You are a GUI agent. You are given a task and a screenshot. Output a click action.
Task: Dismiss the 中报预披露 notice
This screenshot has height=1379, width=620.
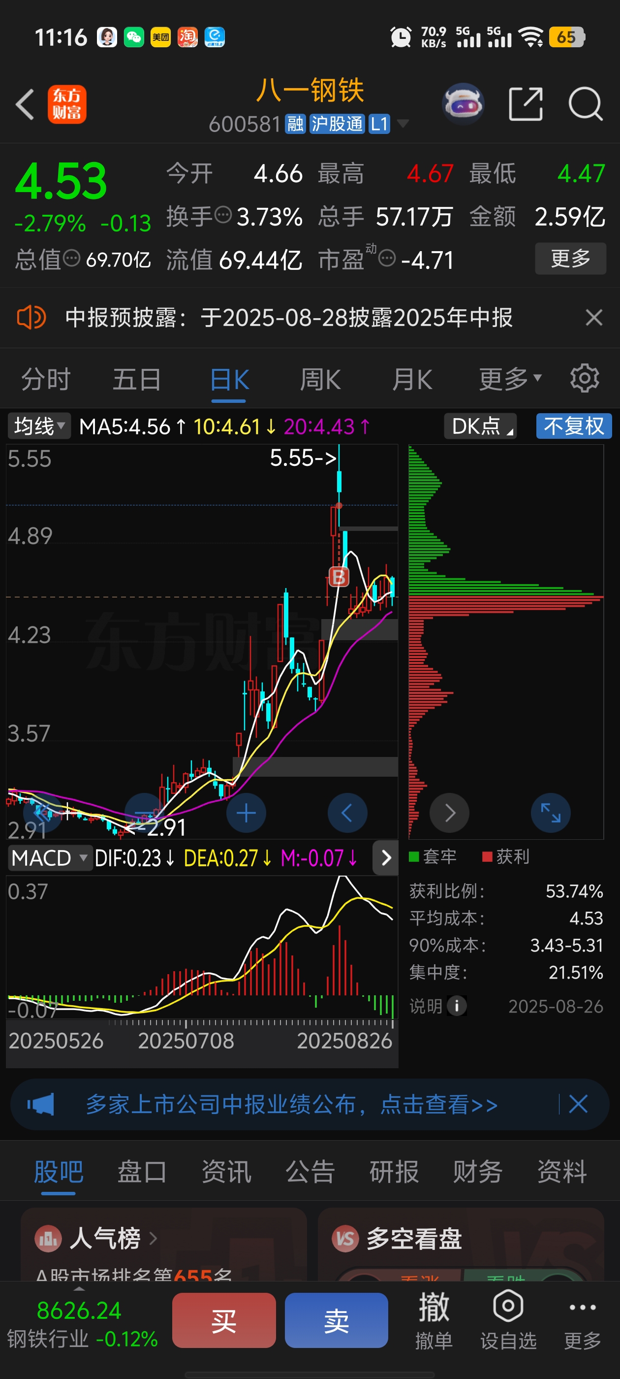point(594,318)
